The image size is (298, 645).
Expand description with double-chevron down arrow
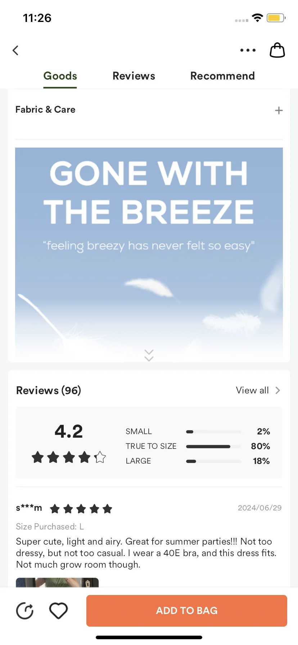pyautogui.click(x=149, y=355)
